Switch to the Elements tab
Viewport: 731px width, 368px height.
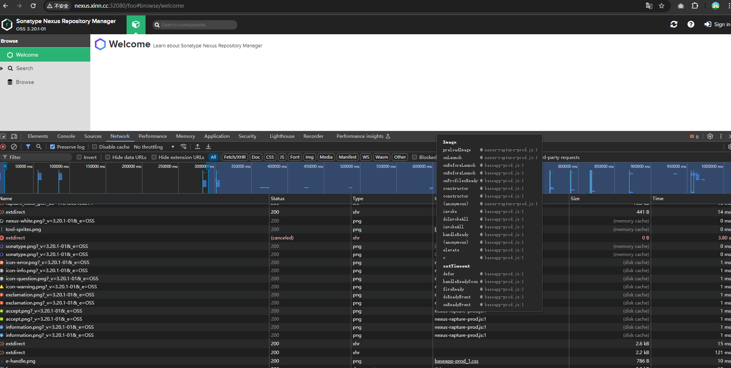click(38, 136)
